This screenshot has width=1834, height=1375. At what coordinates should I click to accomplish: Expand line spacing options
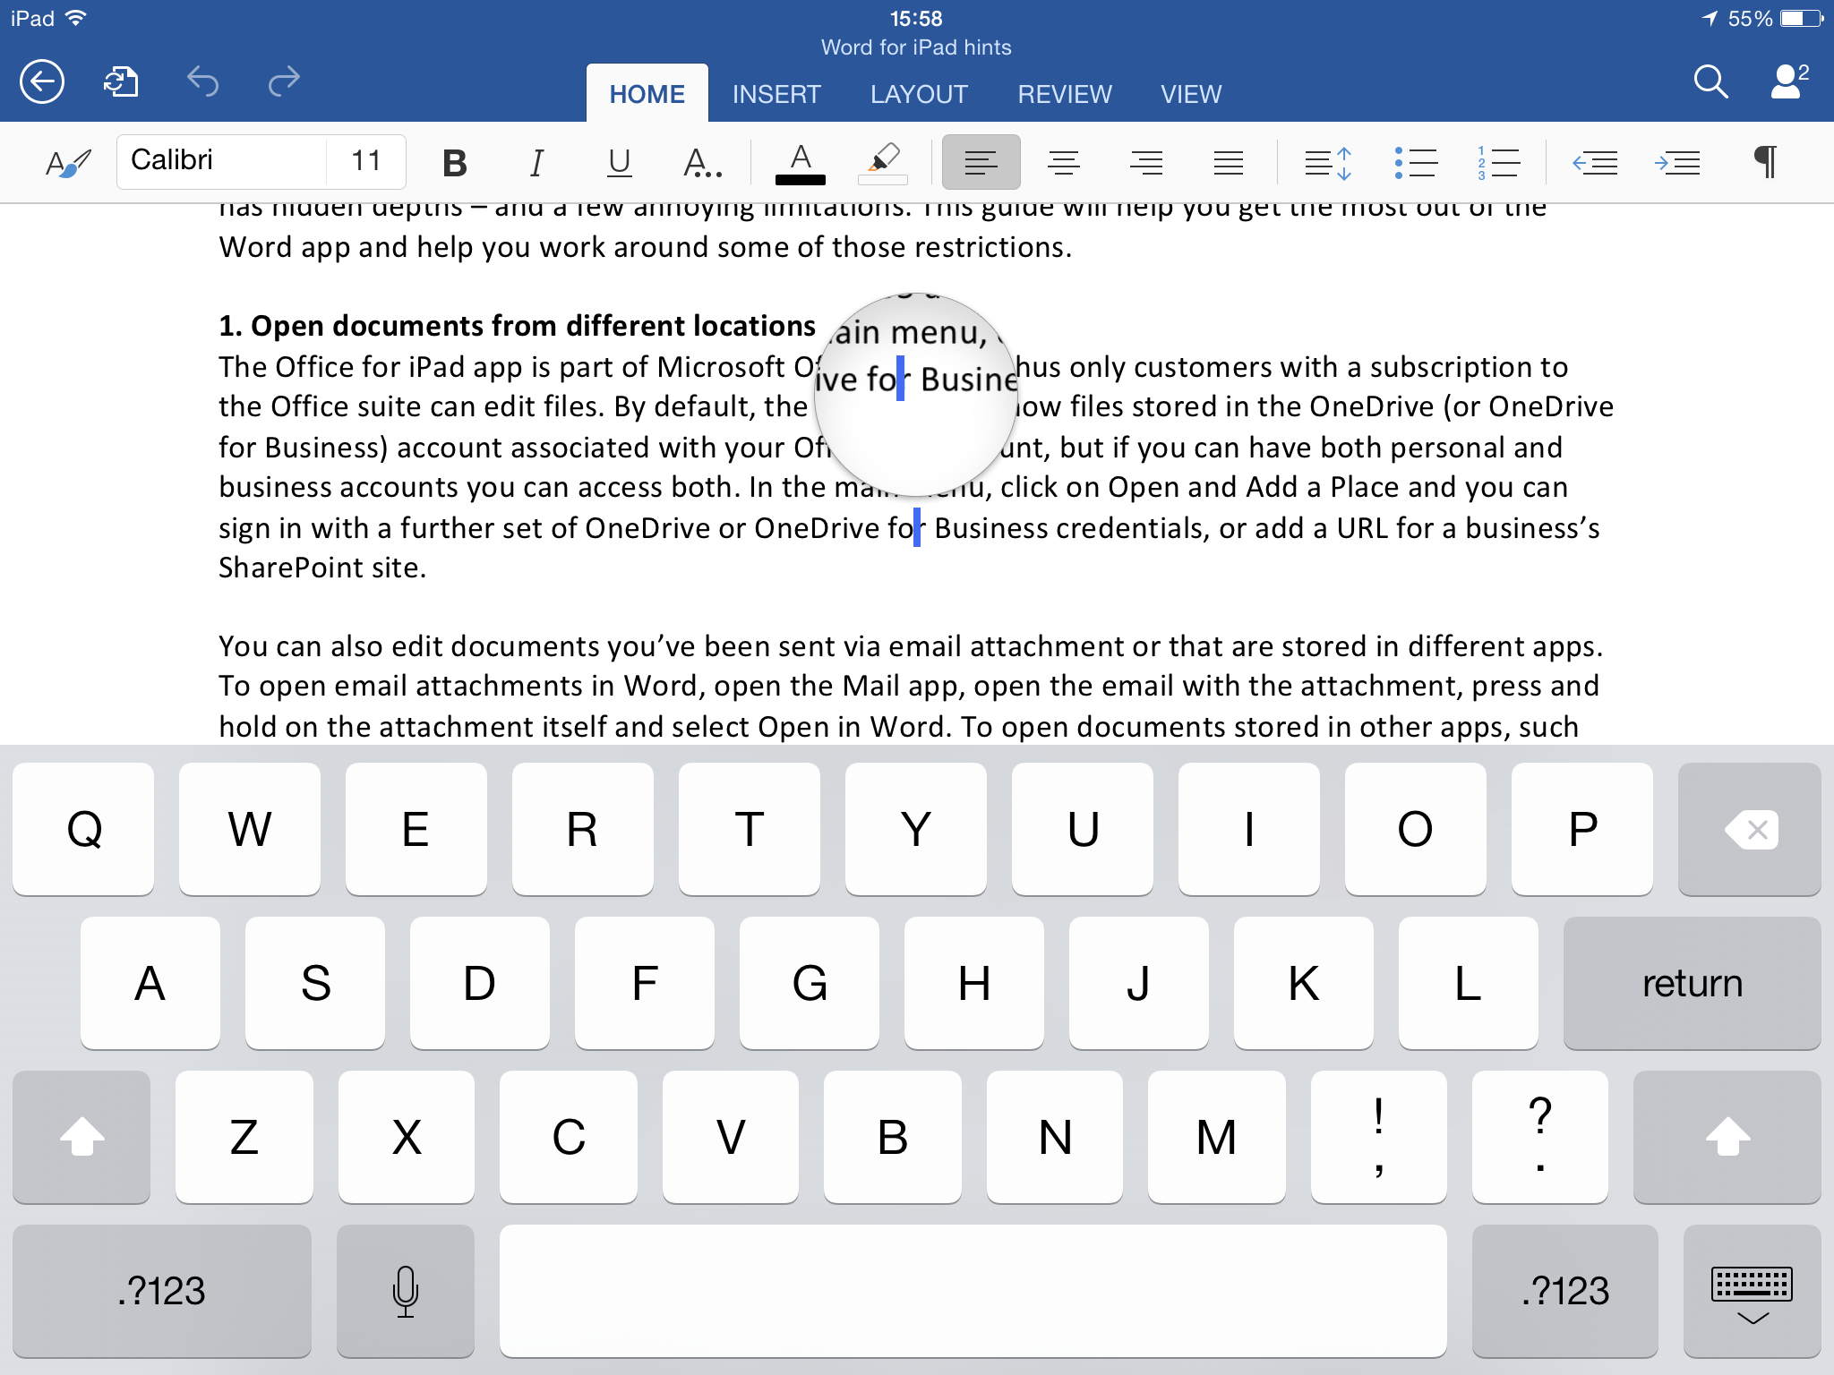(x=1328, y=163)
